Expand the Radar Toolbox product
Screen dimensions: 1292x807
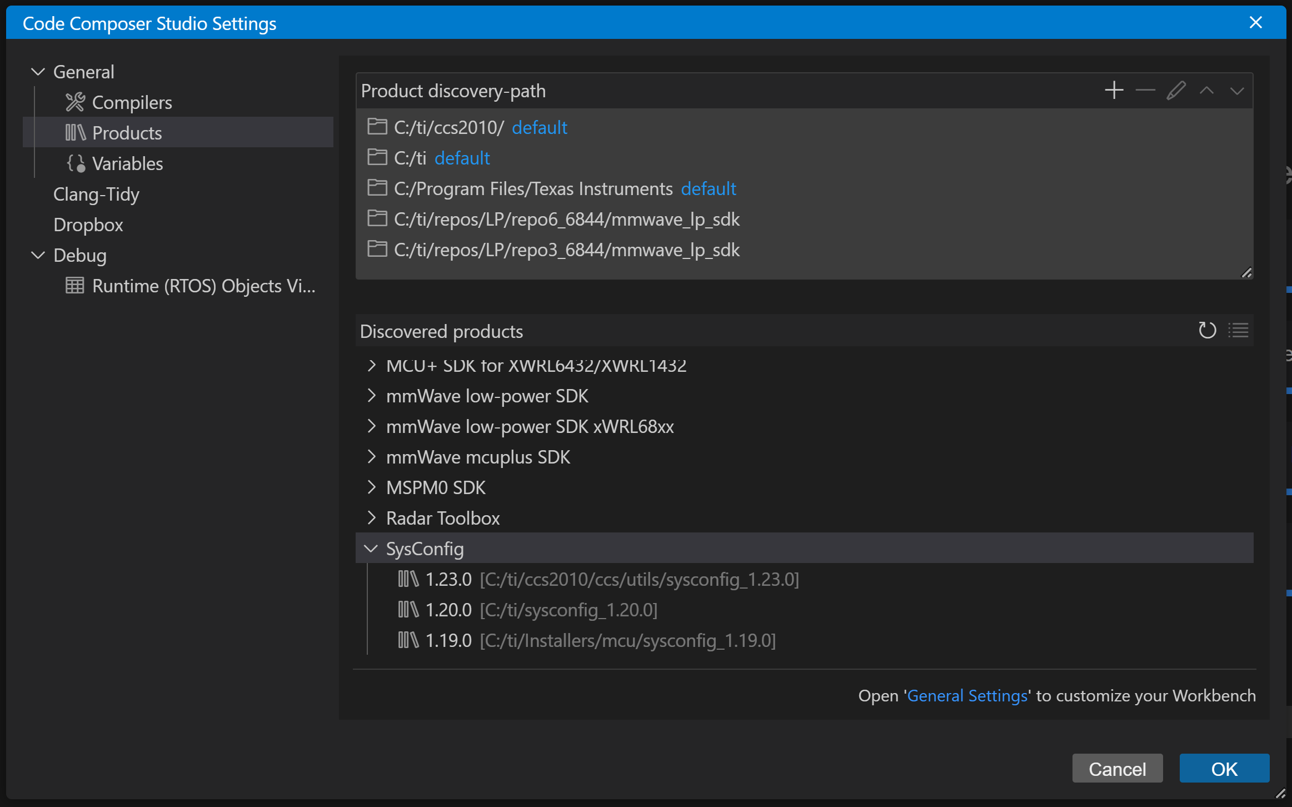(x=371, y=518)
